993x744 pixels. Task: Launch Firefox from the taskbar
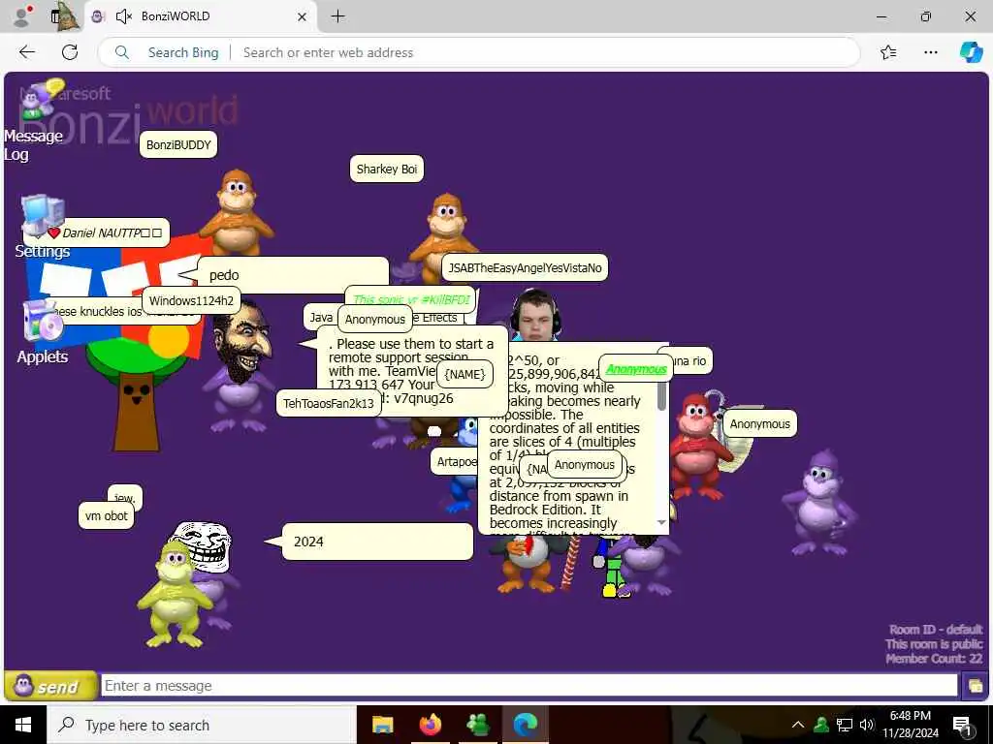pos(430,725)
